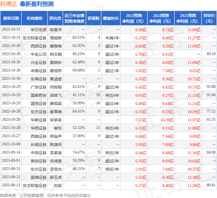This screenshot has width=217, height=198.
Task: Select the 覆盖时长 column header
Action: [x=111, y=18]
